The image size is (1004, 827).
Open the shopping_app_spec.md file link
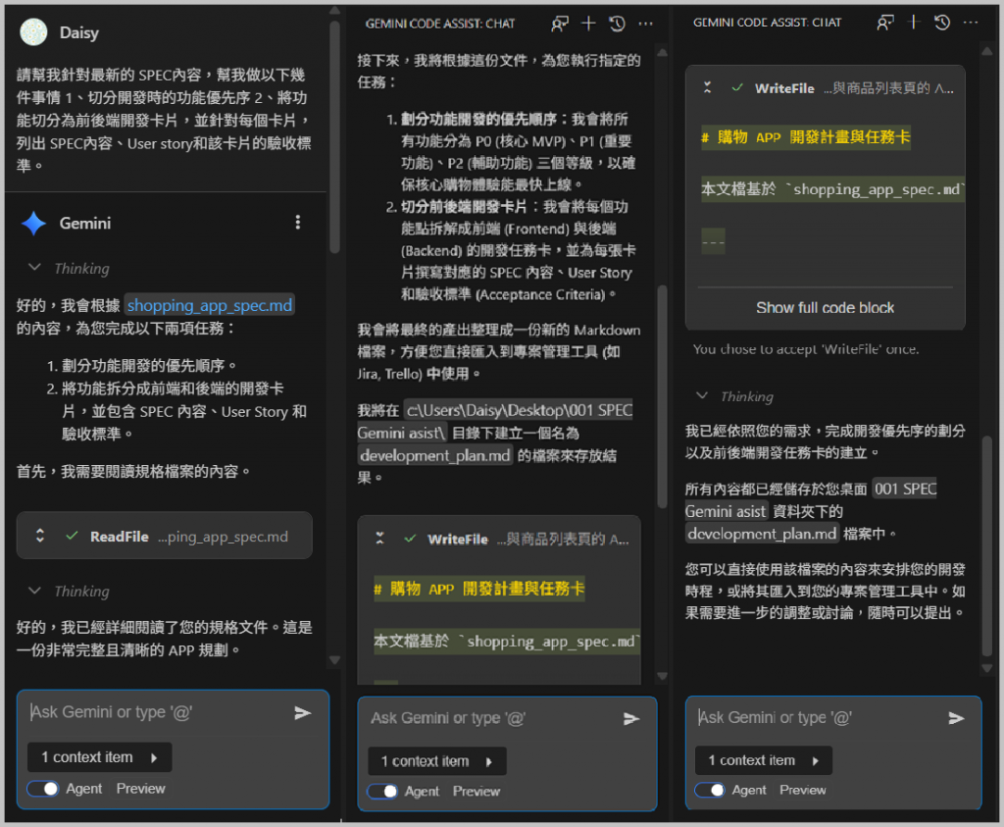click(210, 305)
